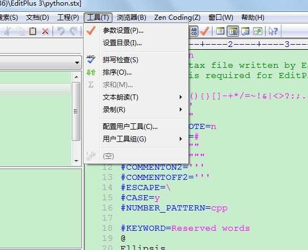Click the delimiter characters (){}[]-+*/= line

coord(249,96)
